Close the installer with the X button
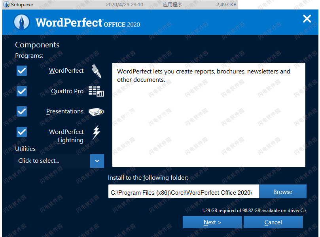Screen dimensions: 320x237 point(307,19)
